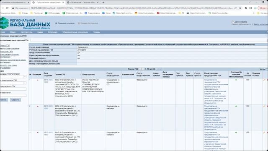Close the 'Представление председателей' browser tab
This screenshot has height=151, width=268.
coord(63,3)
